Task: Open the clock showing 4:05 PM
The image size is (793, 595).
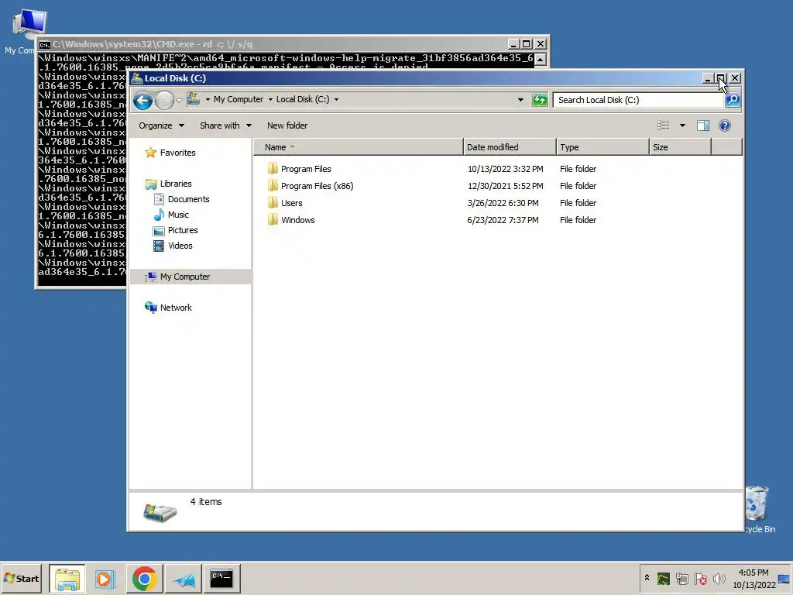Action: coord(754,578)
